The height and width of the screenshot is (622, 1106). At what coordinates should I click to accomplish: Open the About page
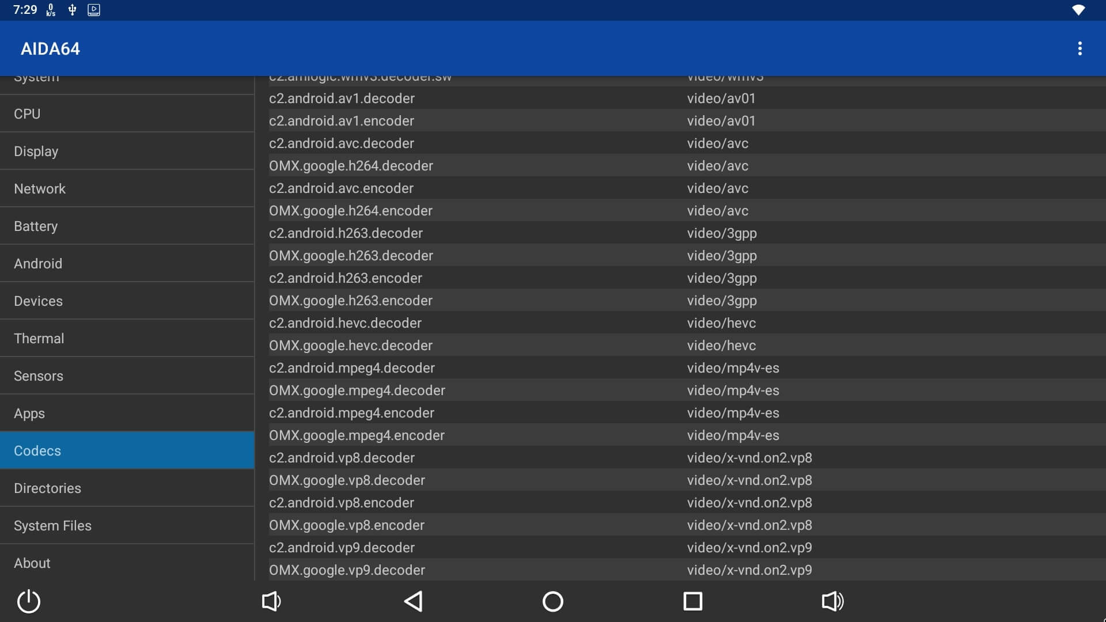[x=127, y=563]
